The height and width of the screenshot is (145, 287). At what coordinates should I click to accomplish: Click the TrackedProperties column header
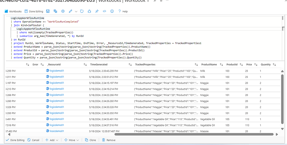coord(145,64)
